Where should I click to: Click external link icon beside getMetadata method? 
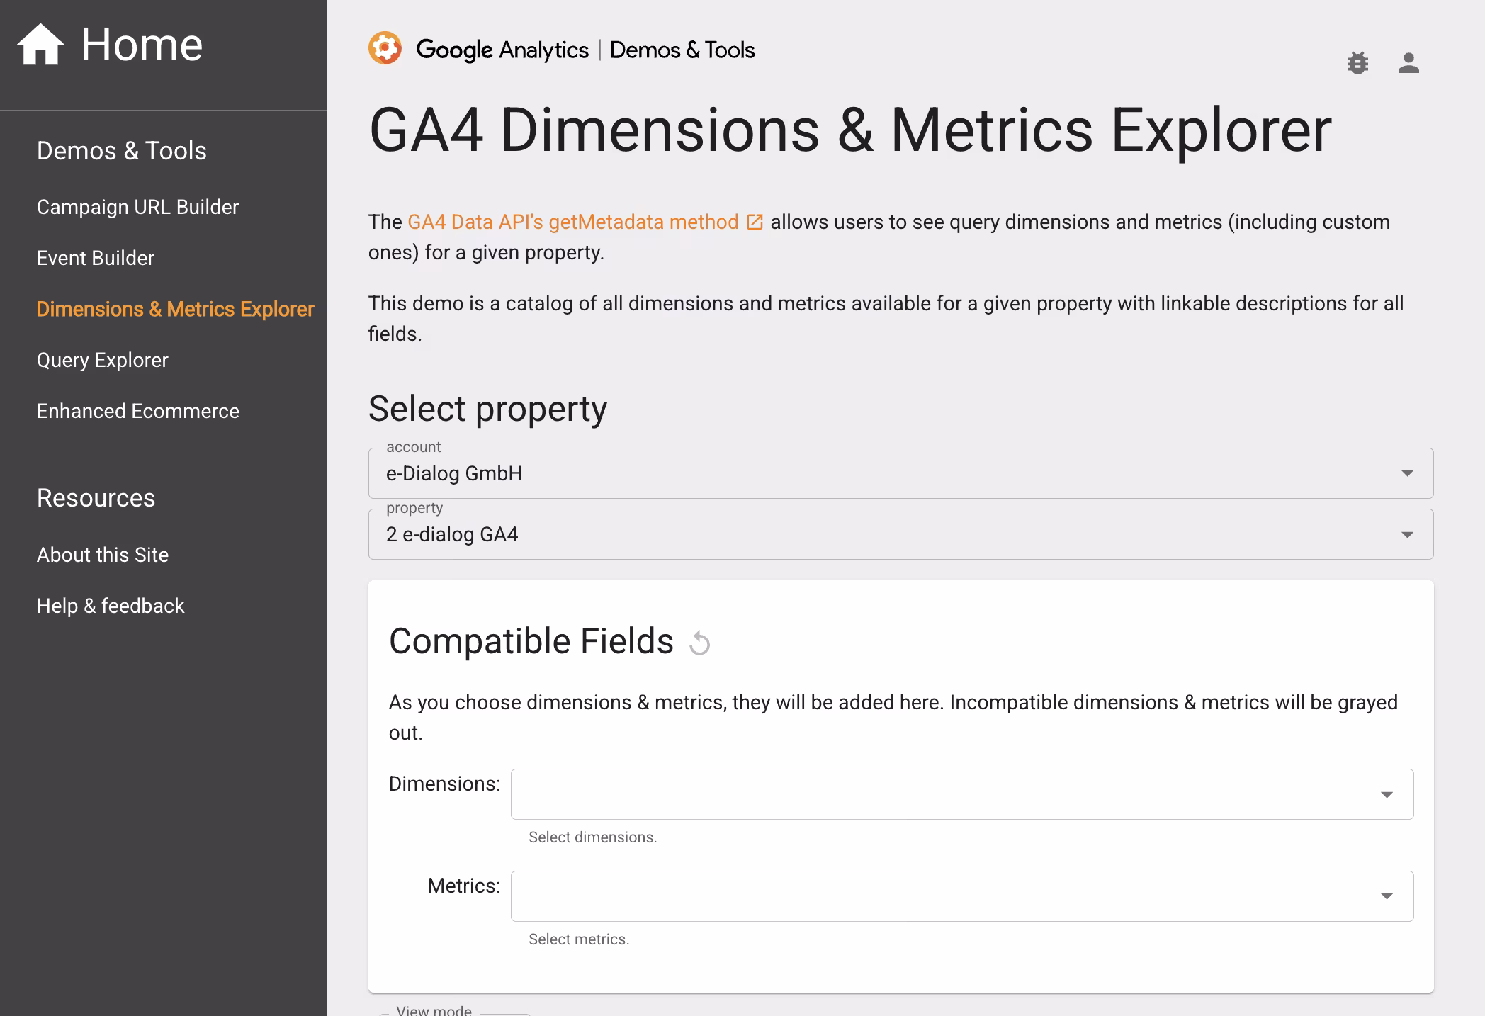click(x=755, y=222)
